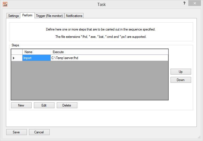Open the Trigger (File monitor) tab

pyautogui.click(x=49, y=16)
